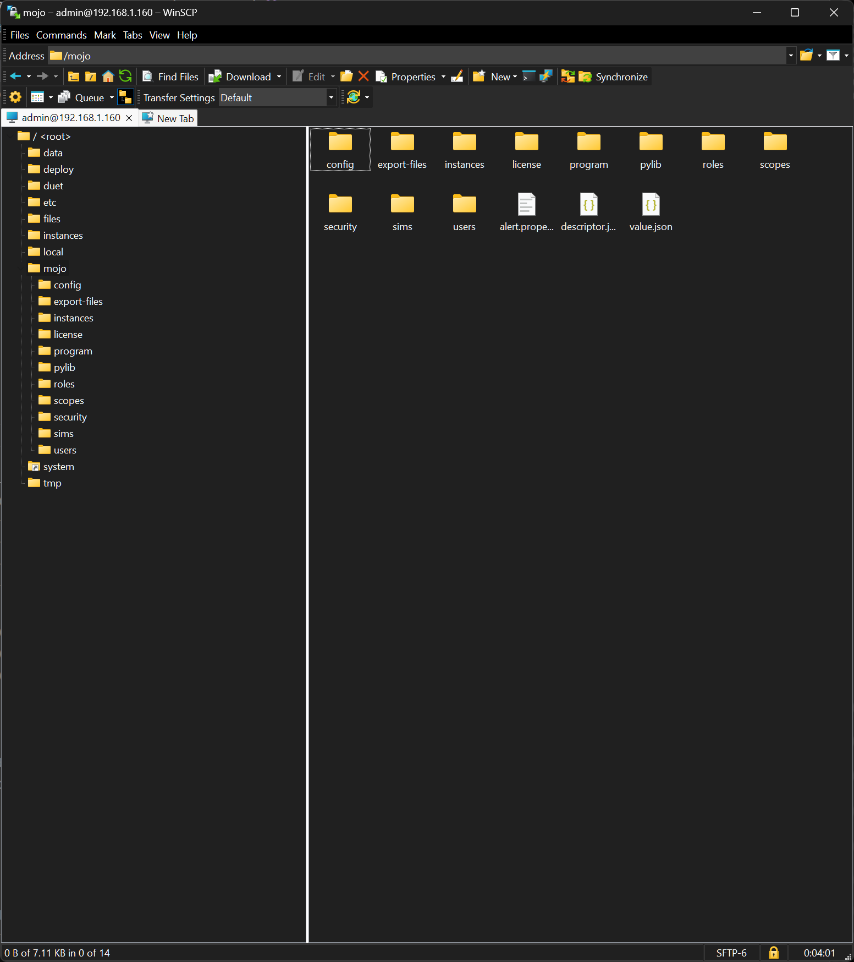Go back with the blue Back arrow

pos(15,76)
